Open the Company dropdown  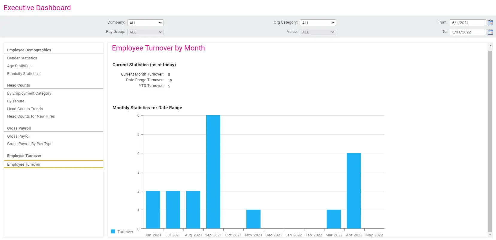click(x=145, y=23)
